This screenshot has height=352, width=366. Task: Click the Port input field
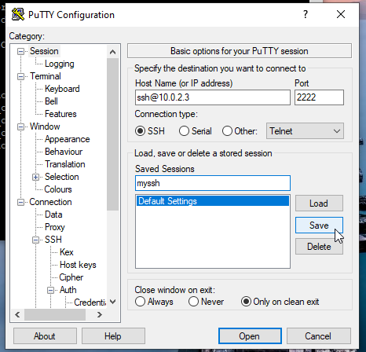tap(319, 97)
